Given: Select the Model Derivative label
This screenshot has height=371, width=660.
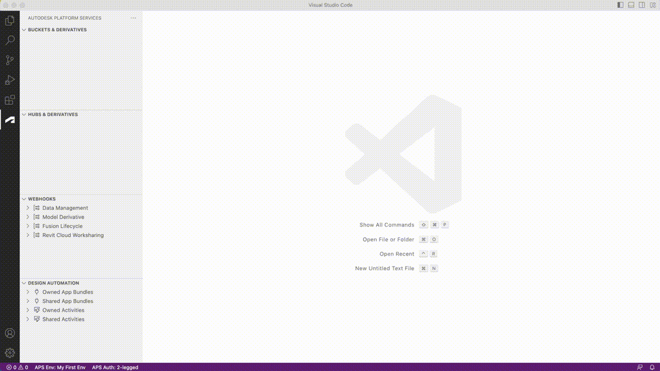Looking at the screenshot, I should click(x=63, y=217).
